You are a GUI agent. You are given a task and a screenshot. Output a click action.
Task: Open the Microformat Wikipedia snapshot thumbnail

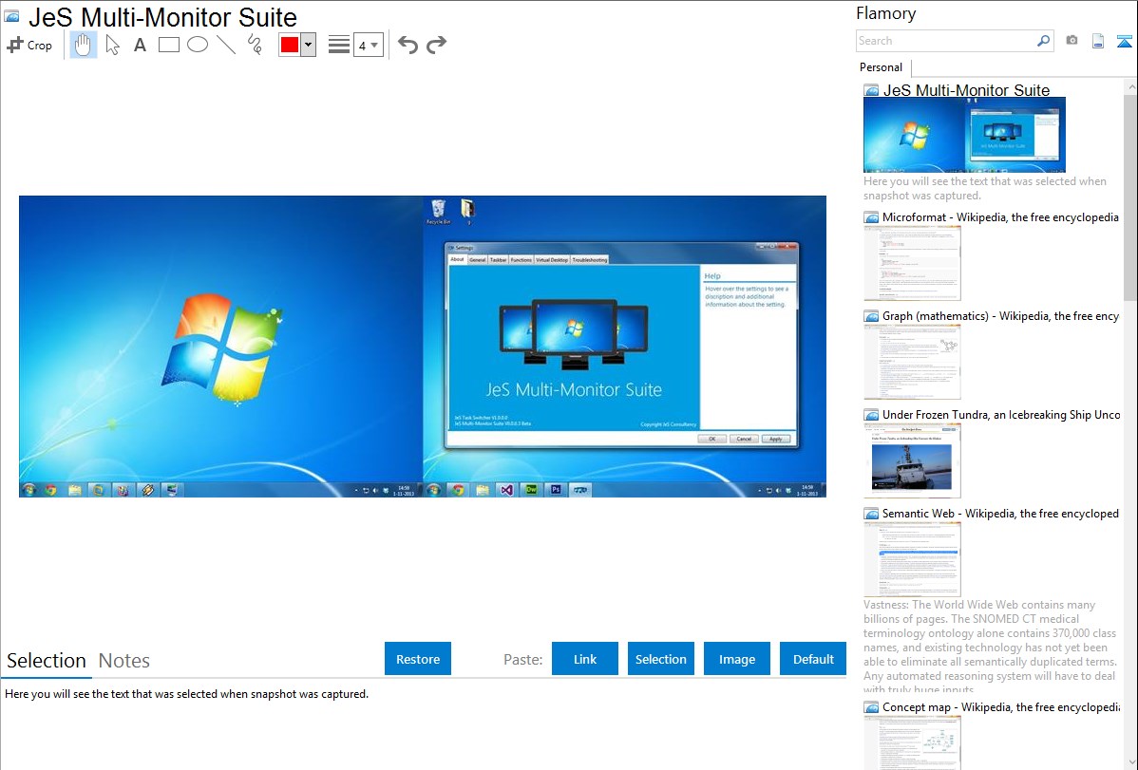coord(912,263)
